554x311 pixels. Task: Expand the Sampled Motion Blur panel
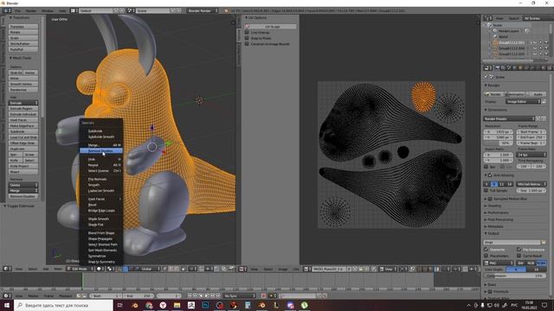pos(486,199)
